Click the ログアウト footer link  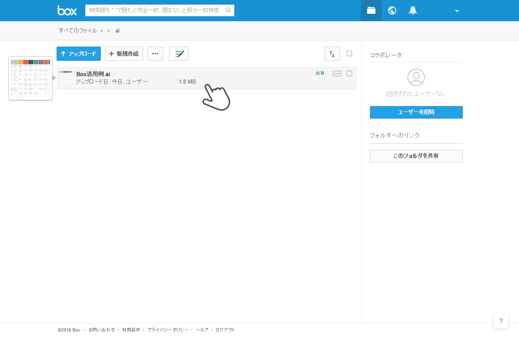click(225, 330)
